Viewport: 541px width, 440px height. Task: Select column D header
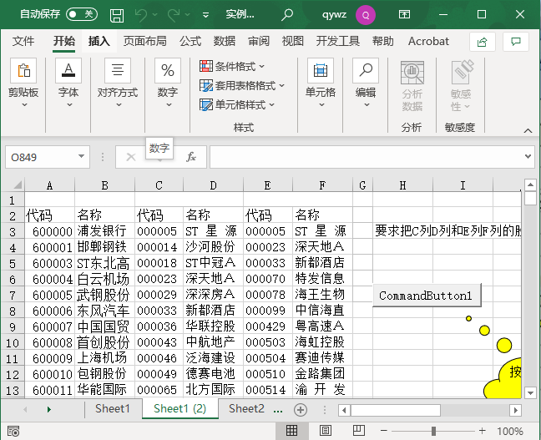click(213, 185)
